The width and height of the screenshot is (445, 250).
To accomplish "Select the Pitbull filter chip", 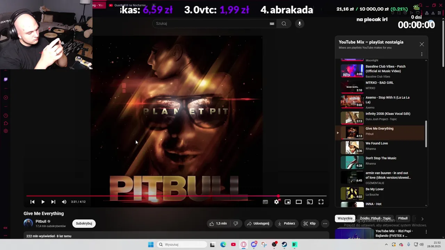I will [x=403, y=218].
